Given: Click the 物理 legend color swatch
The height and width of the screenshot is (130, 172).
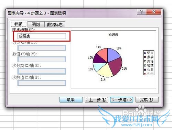Looking at the screenshot, I should click(145, 65).
